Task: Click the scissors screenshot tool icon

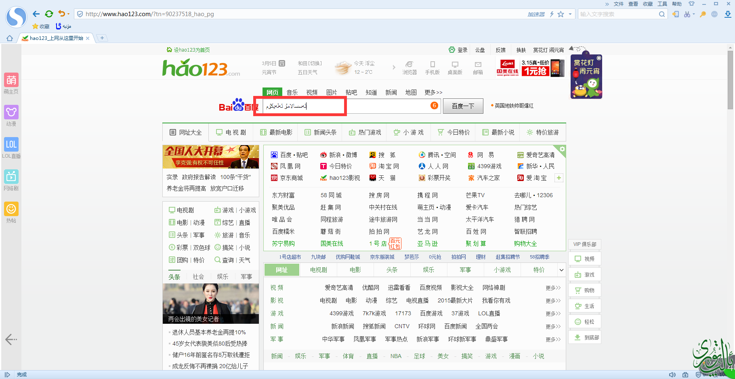Action: [x=687, y=14]
